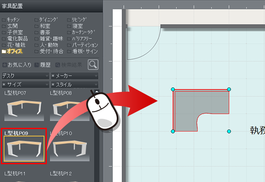
Task: Click the top-right handle of the placed desk
Action: [x=229, y=89]
